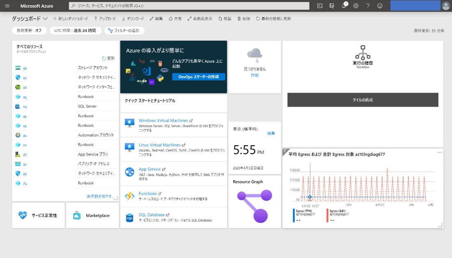Click the filter icon on Egress chart tile

click(285, 151)
